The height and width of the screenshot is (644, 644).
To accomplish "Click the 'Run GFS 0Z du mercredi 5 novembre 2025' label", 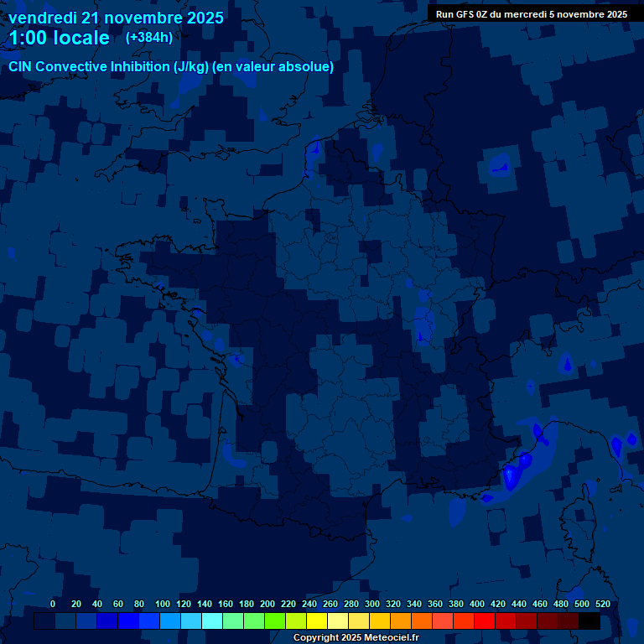I will 532,14.
